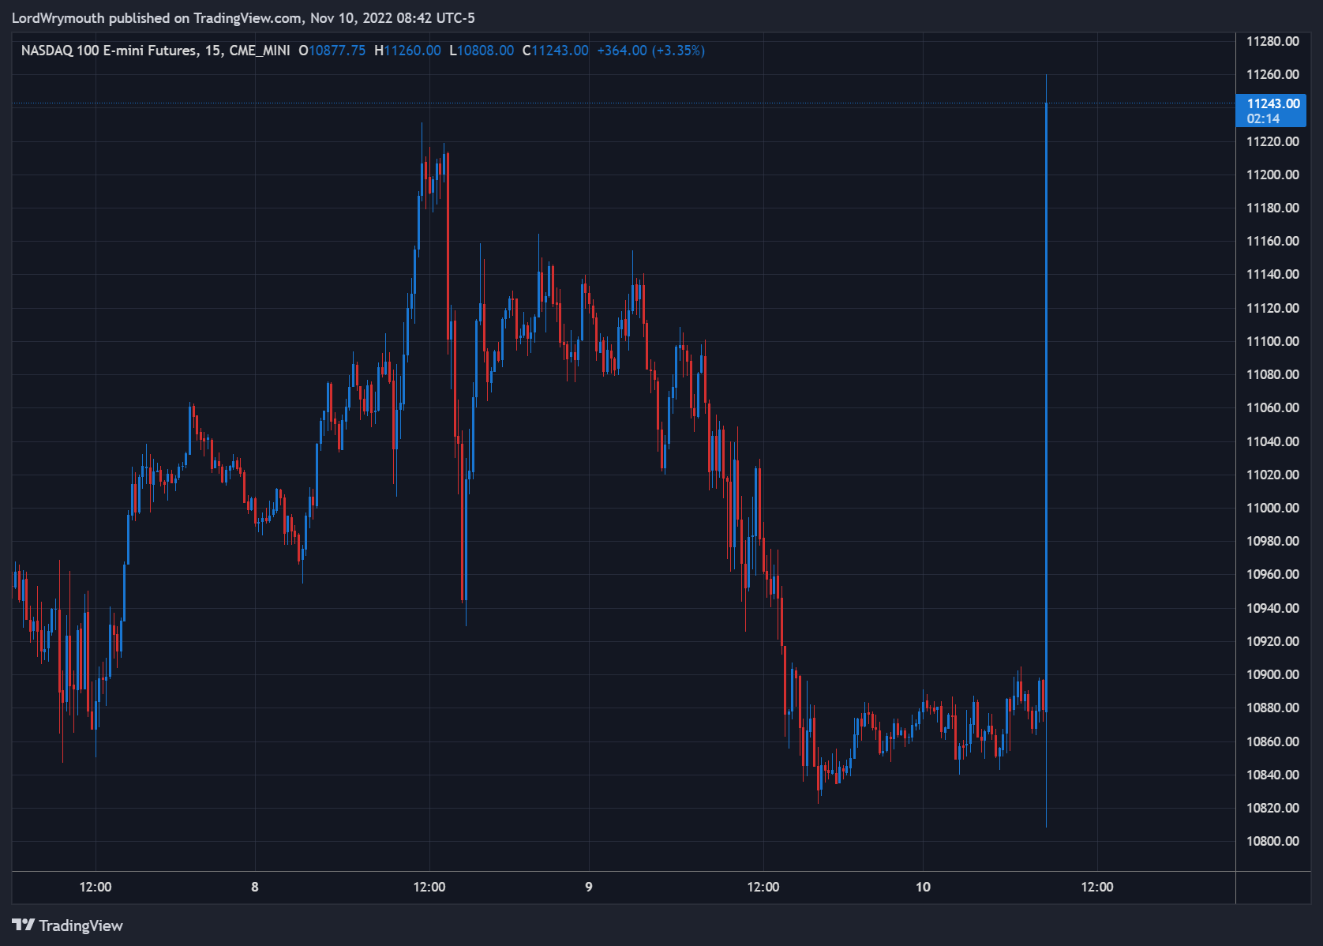Screen dimensions: 1323x946
Task: Click the 11000.00 price axis label
Action: [x=1272, y=508]
